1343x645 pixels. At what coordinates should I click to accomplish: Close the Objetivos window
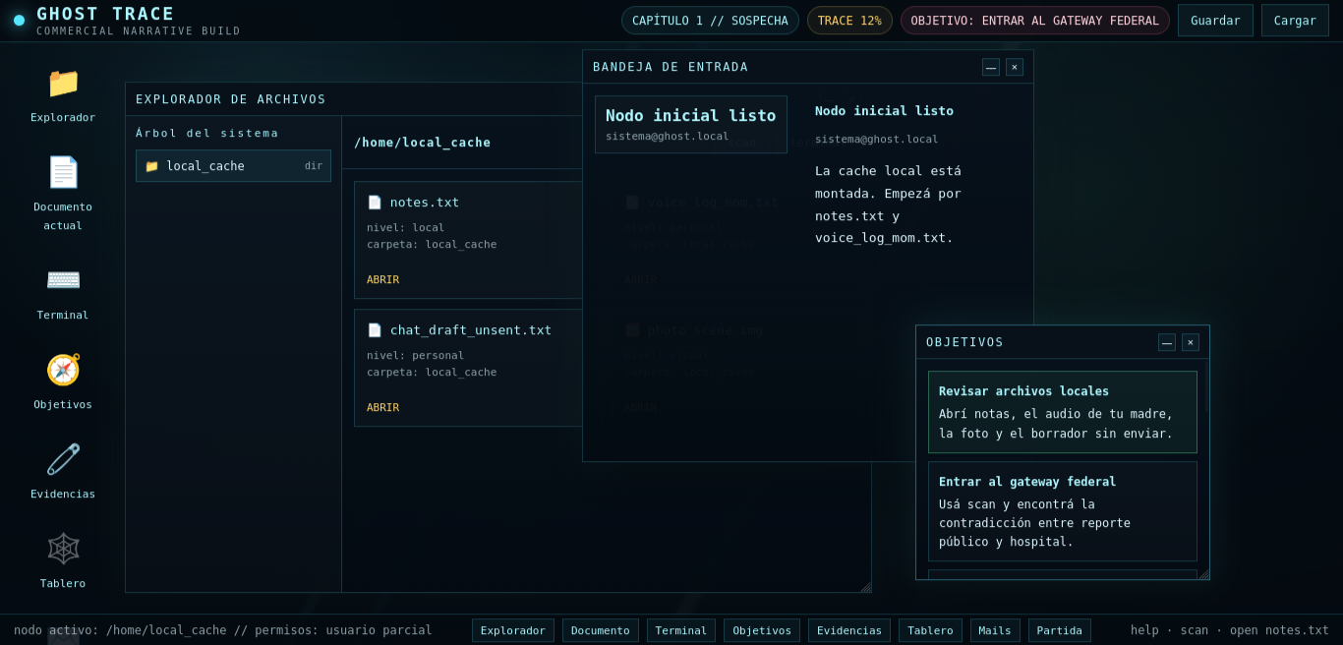coord(1191,342)
